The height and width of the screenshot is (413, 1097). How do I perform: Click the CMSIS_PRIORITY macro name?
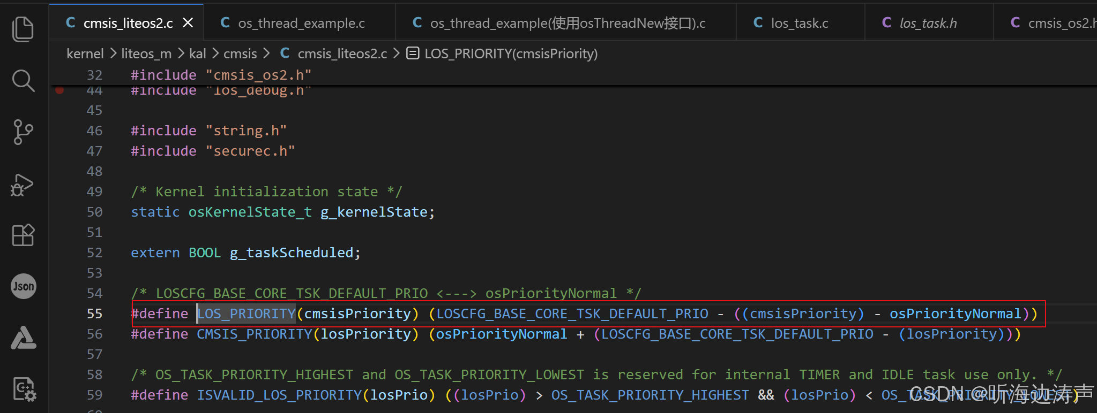[x=255, y=334]
